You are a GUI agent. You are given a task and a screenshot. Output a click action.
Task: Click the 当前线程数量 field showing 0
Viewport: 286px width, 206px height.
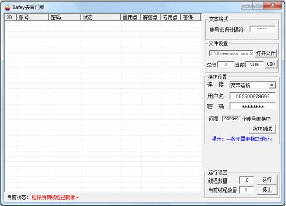coord(246,190)
